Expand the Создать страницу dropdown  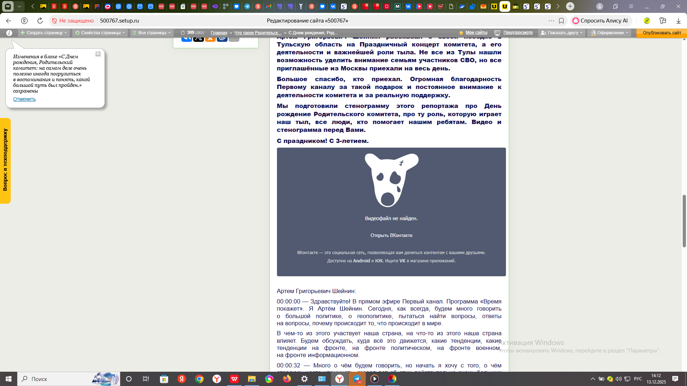click(x=44, y=33)
